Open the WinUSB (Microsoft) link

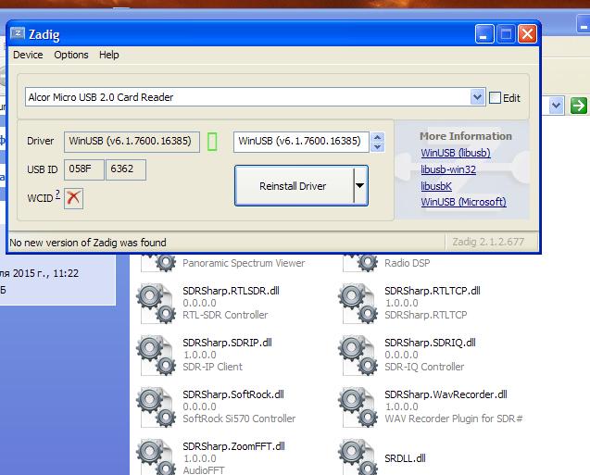(463, 202)
